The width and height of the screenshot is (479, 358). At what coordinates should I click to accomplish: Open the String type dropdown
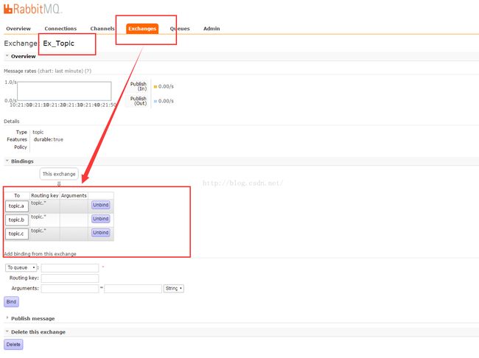click(173, 288)
